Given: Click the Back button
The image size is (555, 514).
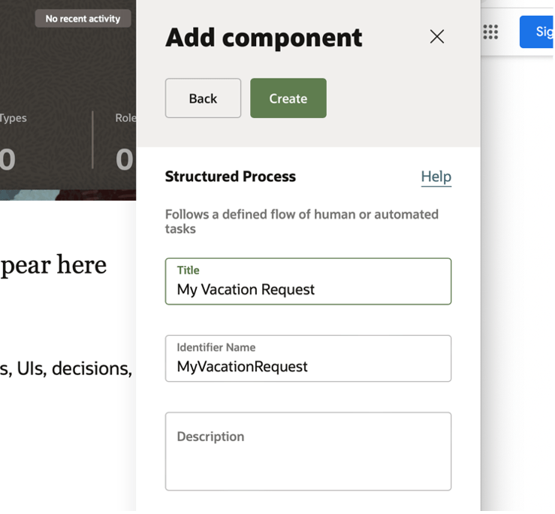Looking at the screenshot, I should pyautogui.click(x=203, y=98).
